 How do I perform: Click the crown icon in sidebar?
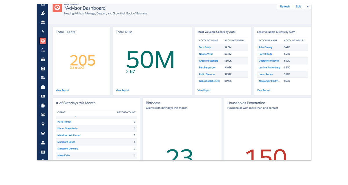pos(43,133)
